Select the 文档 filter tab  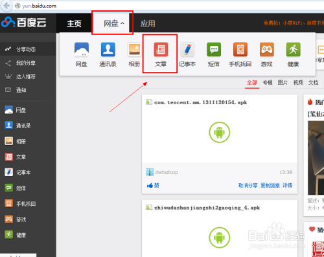tap(314, 82)
